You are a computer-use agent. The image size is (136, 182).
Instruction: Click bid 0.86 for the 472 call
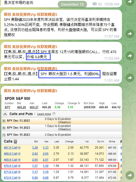coord(35,178)
